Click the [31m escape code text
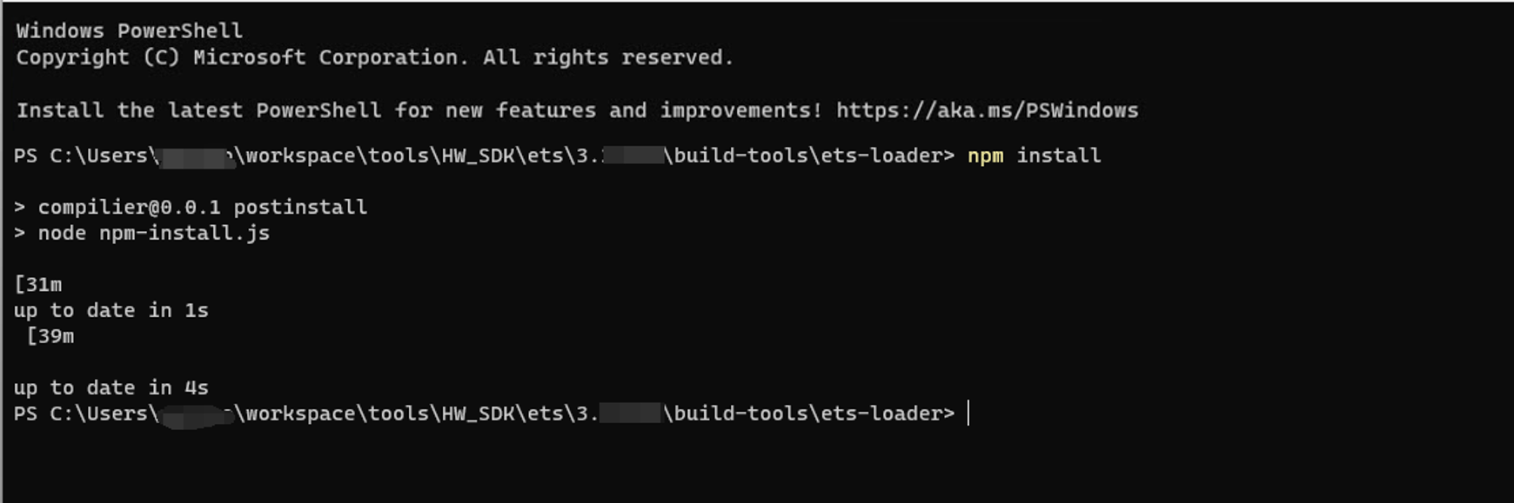 [x=38, y=284]
